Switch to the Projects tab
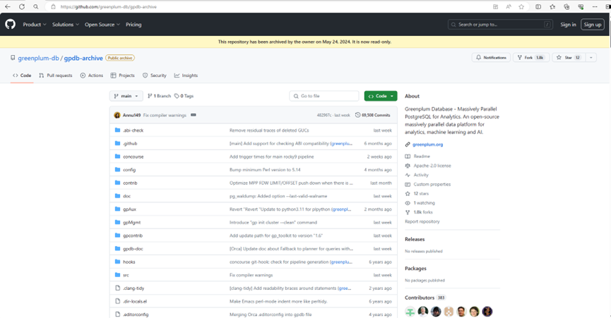 click(122, 75)
